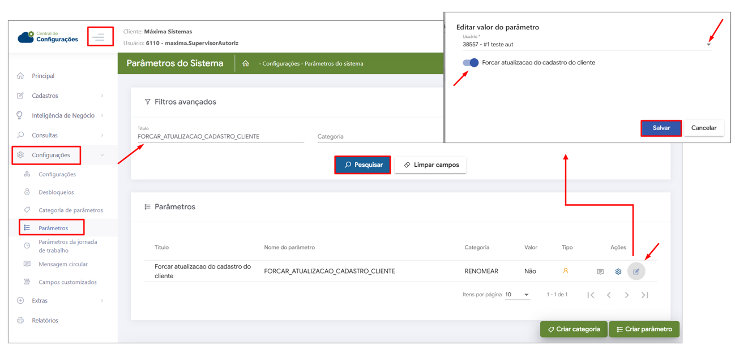Click the Nome do parâmetro column header
The image size is (735, 354).
tap(289, 248)
